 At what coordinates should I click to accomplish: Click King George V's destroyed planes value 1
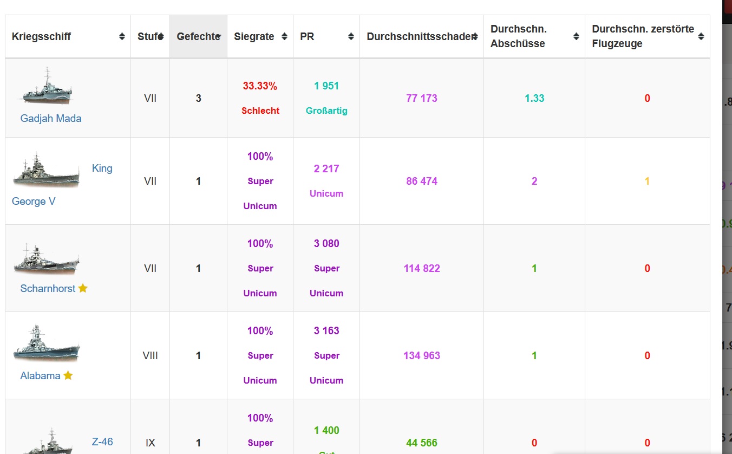647,181
